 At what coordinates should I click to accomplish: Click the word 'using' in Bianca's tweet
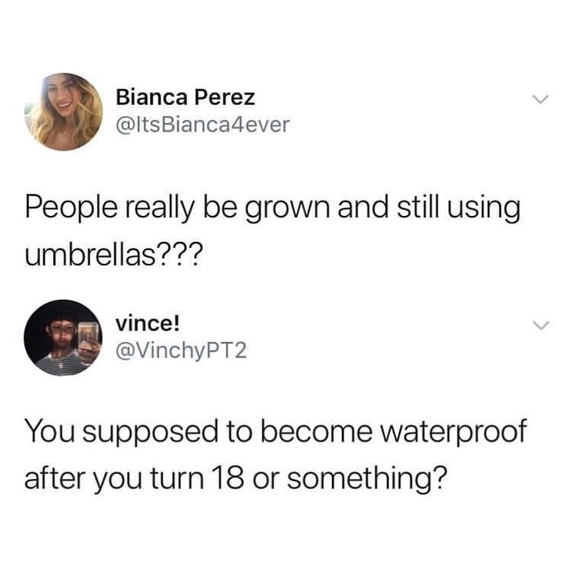[484, 210]
